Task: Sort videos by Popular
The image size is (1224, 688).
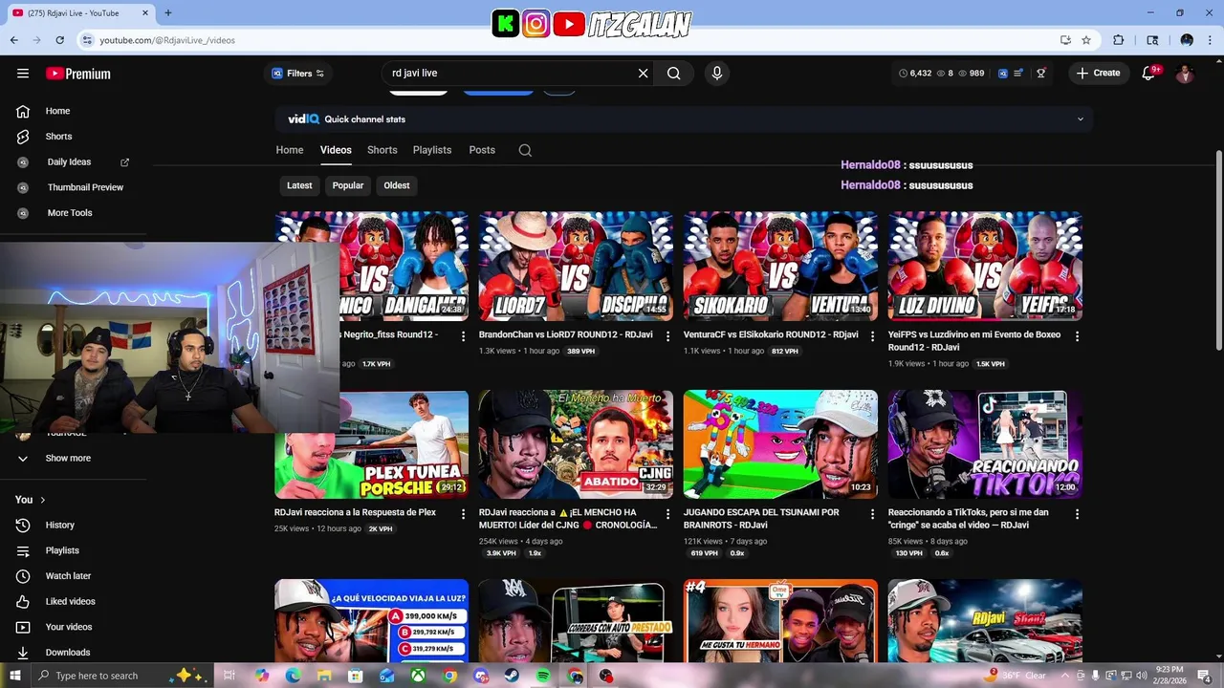Action: point(348,185)
